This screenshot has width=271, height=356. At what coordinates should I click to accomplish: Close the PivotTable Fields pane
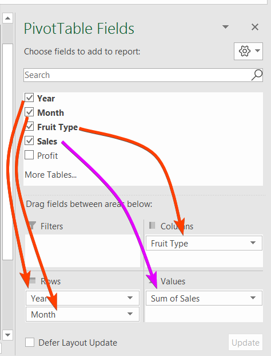pyautogui.click(x=255, y=27)
